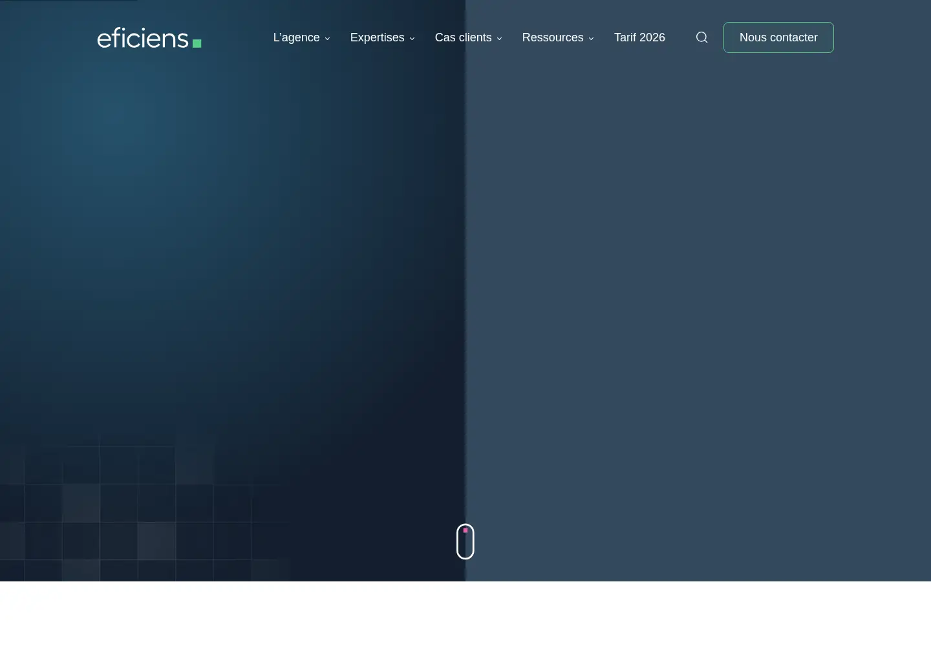The image size is (931, 646).
Task: Open the L'agence menu item
Action: click(297, 37)
